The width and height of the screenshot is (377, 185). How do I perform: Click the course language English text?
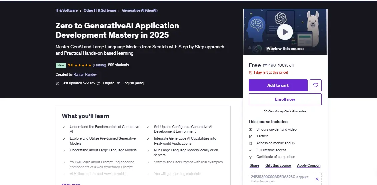point(108,83)
